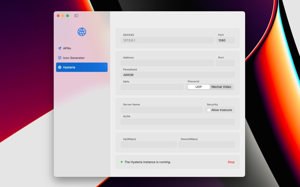300x187 pixels.
Task: Click the server Port field under Address
Action: (x=225, y=63)
